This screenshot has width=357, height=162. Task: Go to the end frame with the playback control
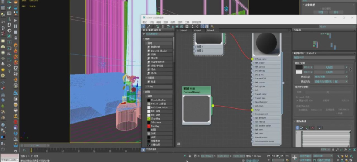287,156
